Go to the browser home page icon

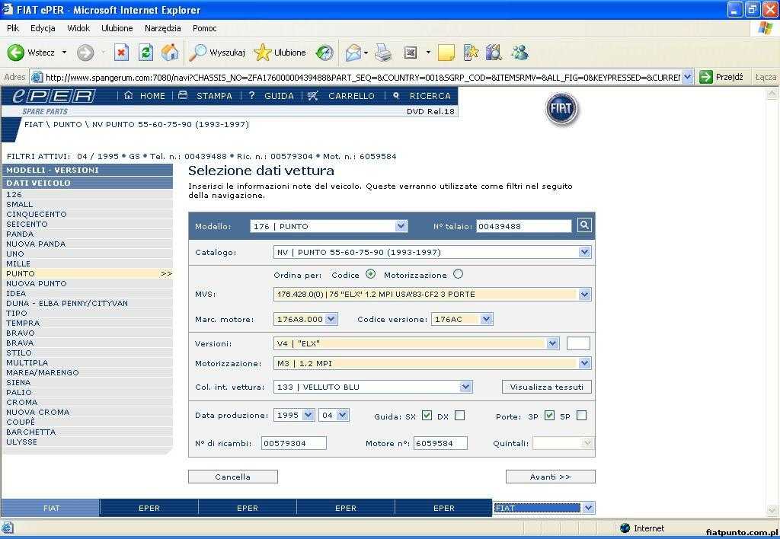[x=170, y=53]
